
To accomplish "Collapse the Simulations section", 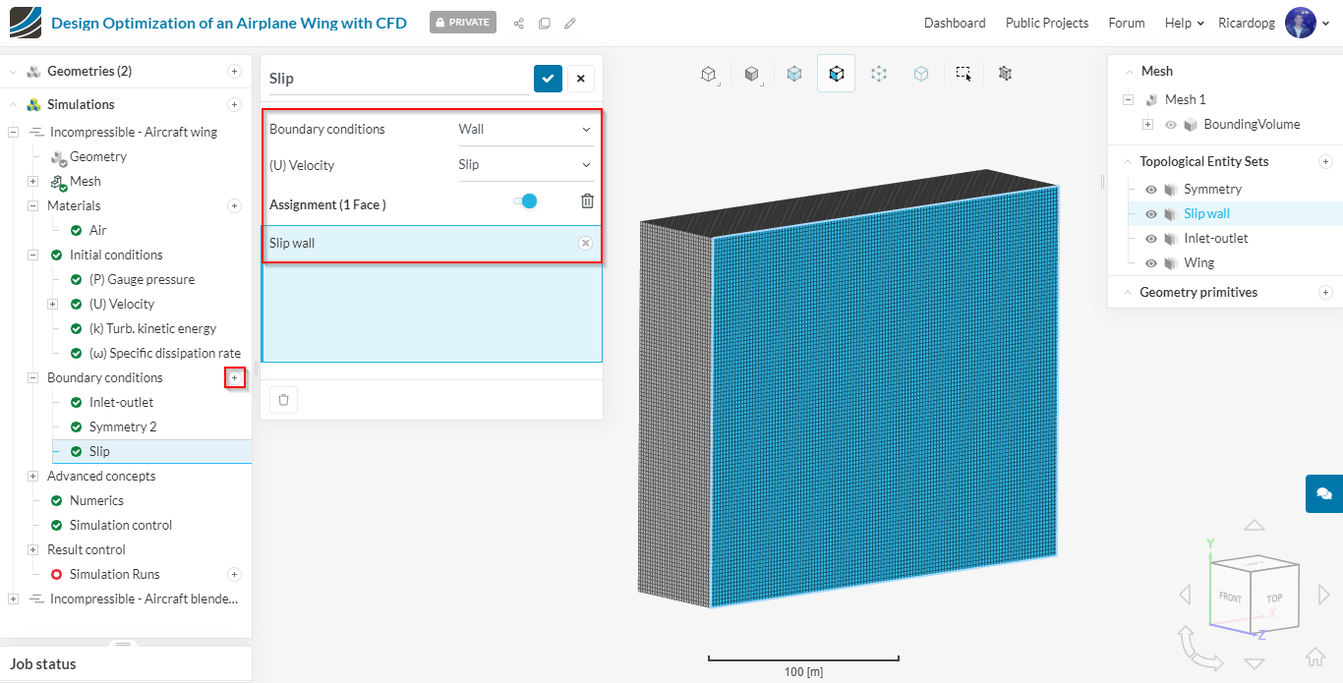I will [13, 104].
